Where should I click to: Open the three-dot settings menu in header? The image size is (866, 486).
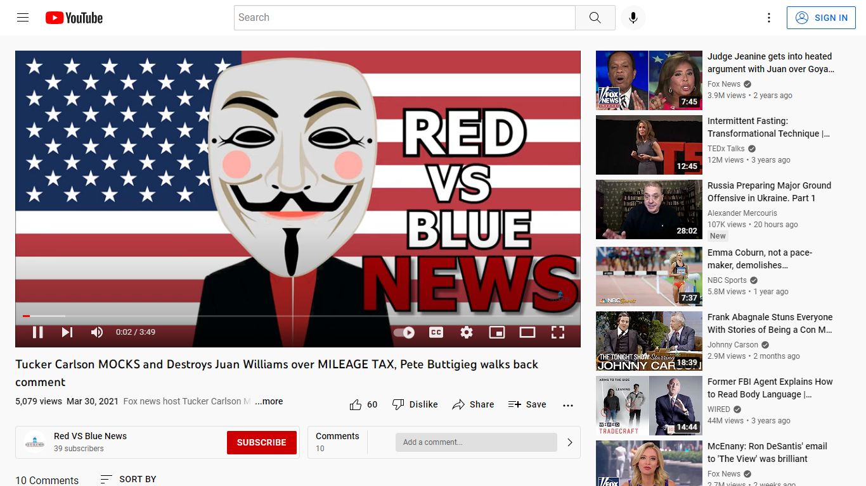(769, 18)
